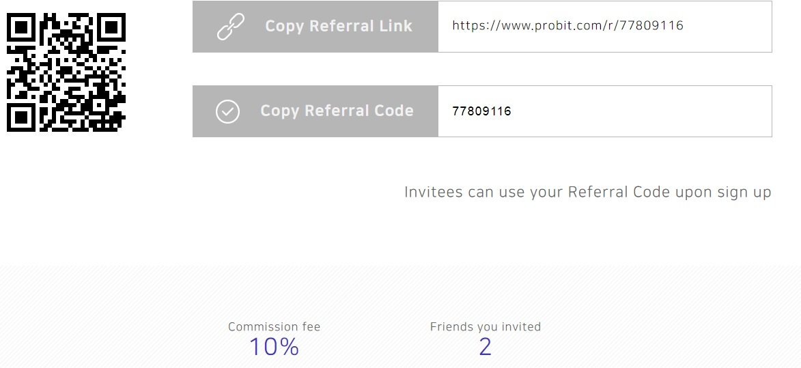Image resolution: width=801 pixels, height=368 pixels.
Task: Click the center of the QR code
Action: pos(66,72)
